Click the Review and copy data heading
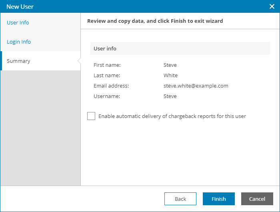Image resolution: width=280 pixels, height=212 pixels. tap(155, 21)
